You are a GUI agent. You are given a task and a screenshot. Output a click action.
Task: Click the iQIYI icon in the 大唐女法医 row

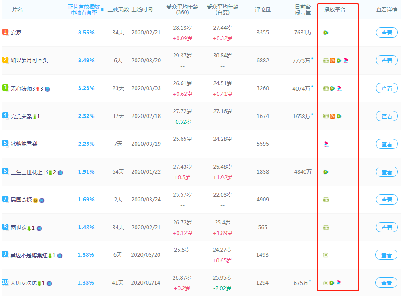[x=325, y=283]
